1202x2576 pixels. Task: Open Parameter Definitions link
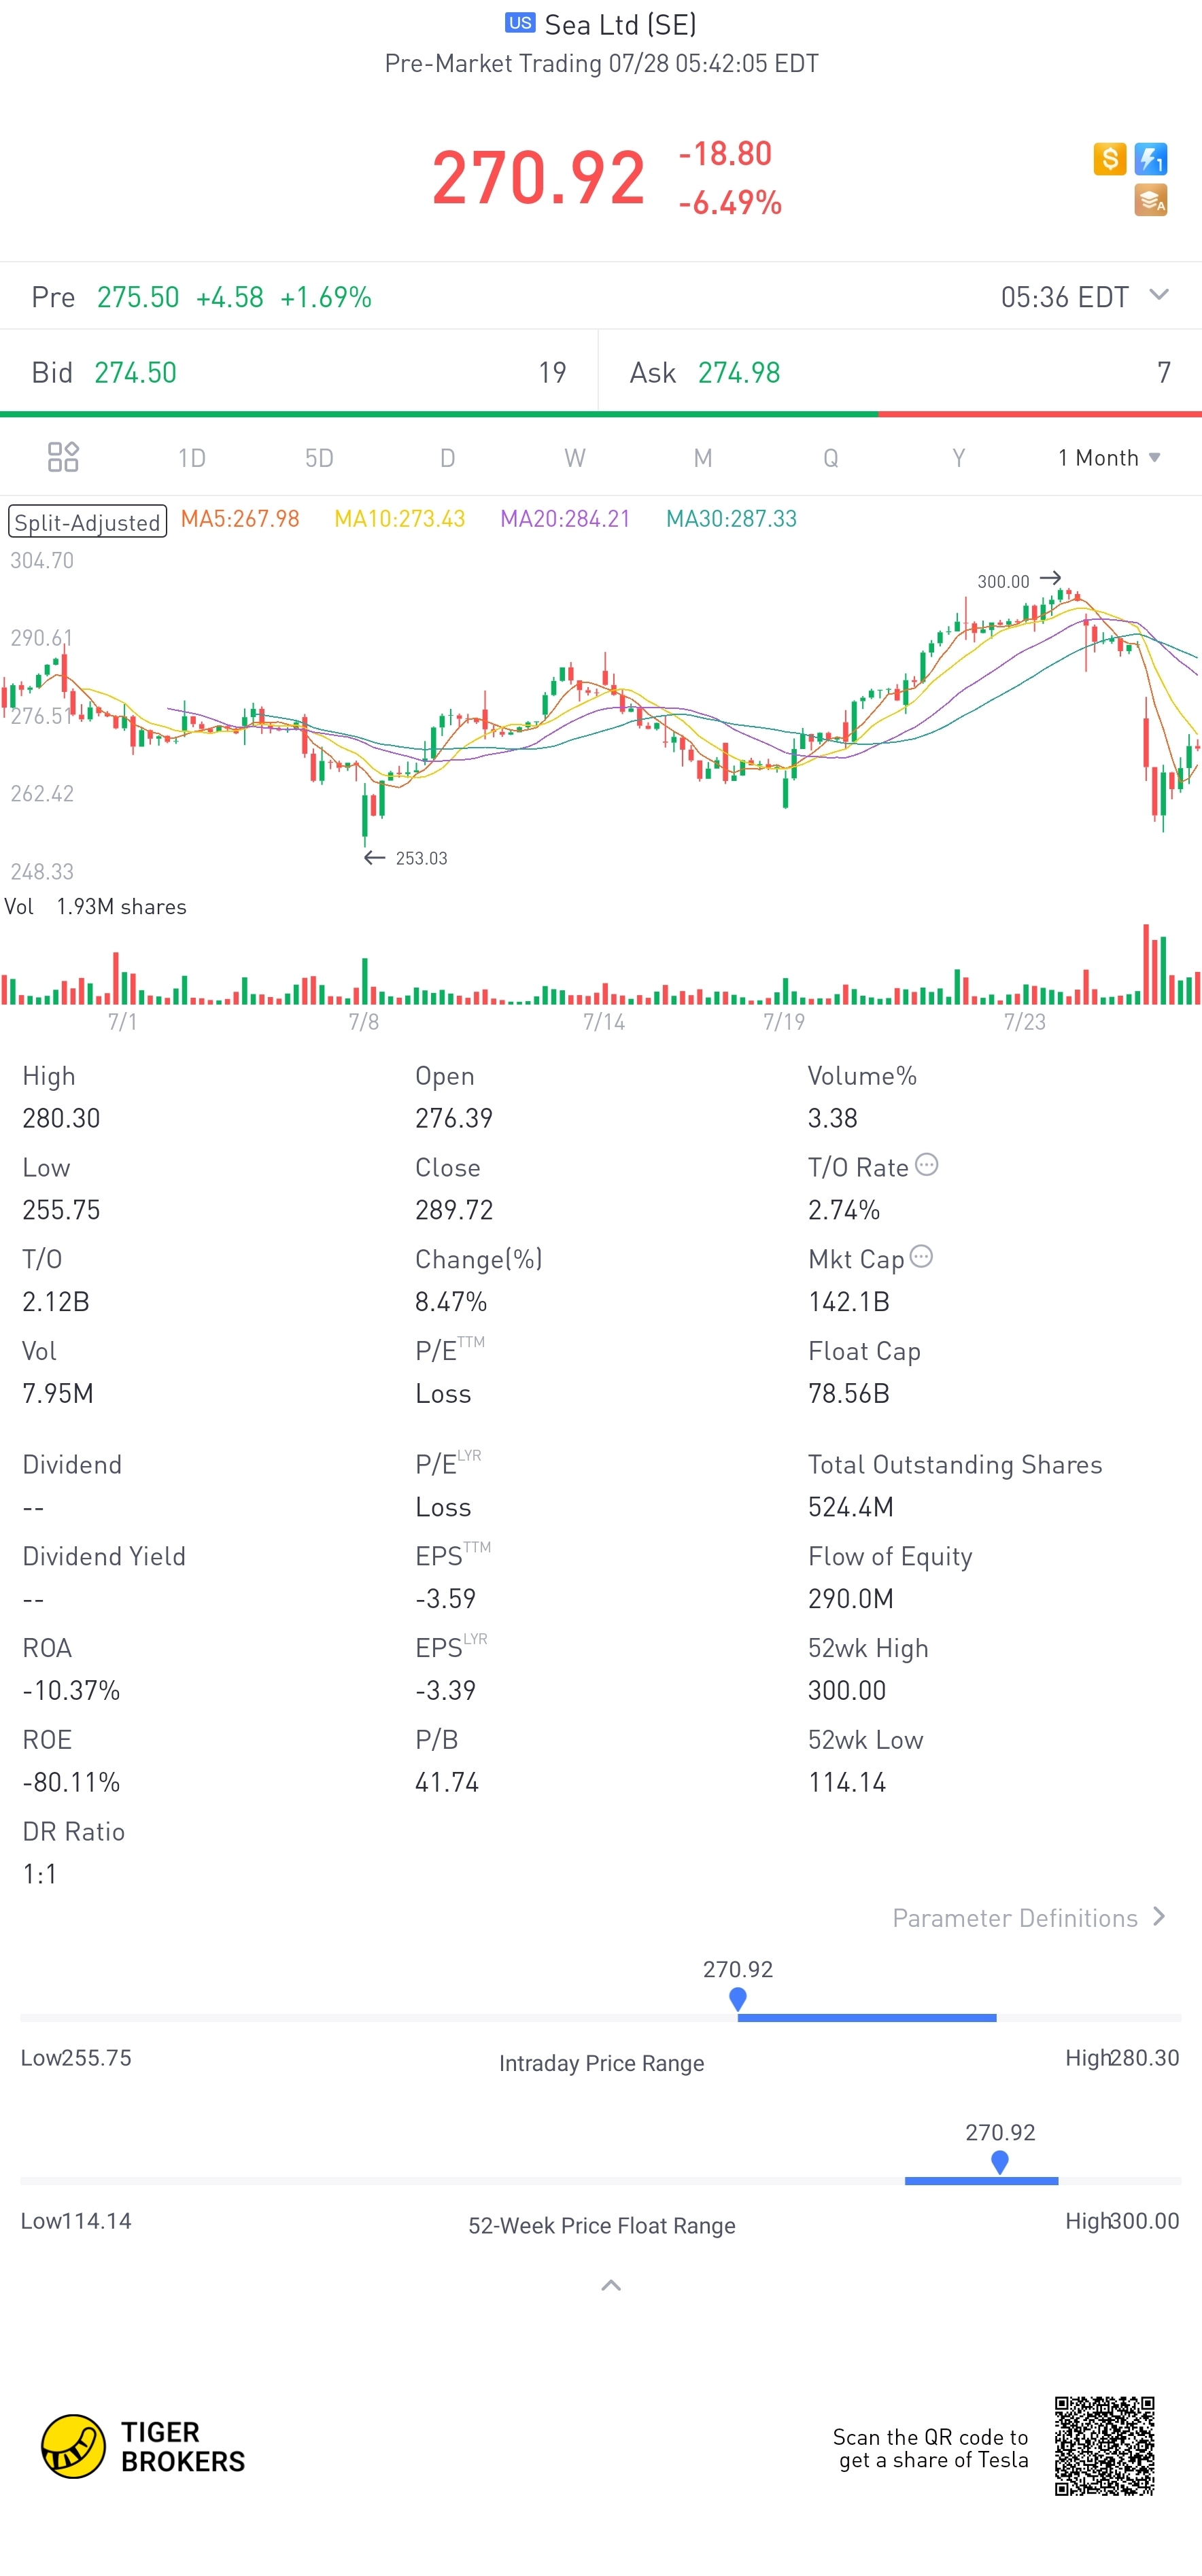[x=1028, y=1917]
